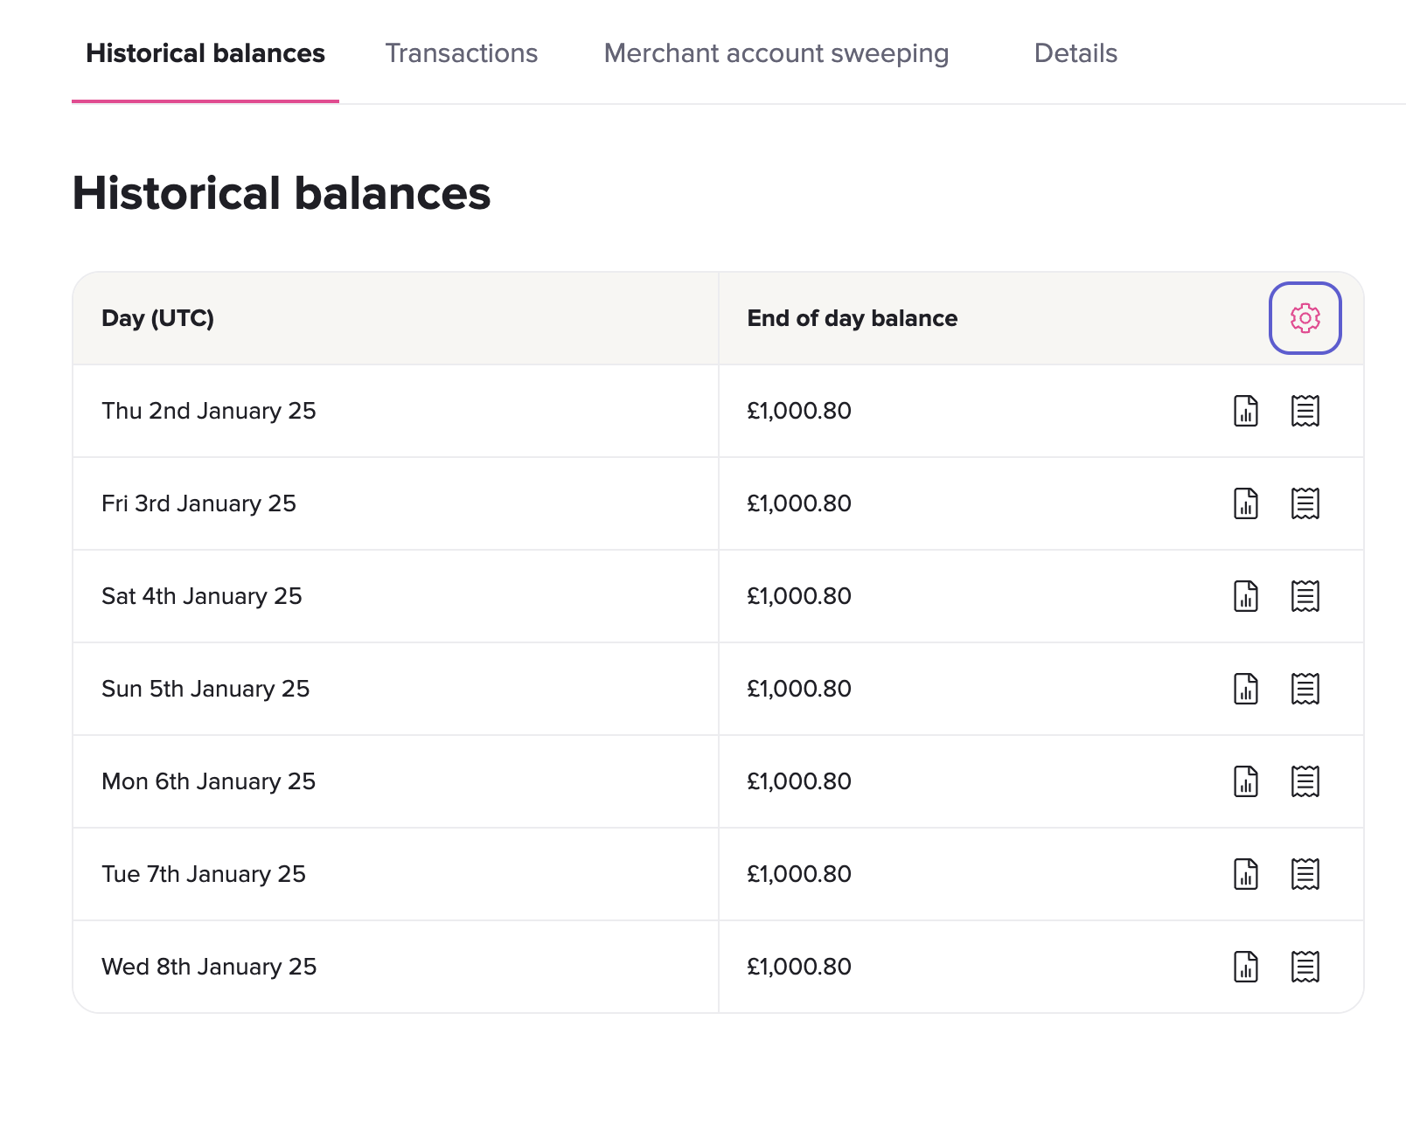Download report icon for Wed 8th January

[x=1246, y=967]
